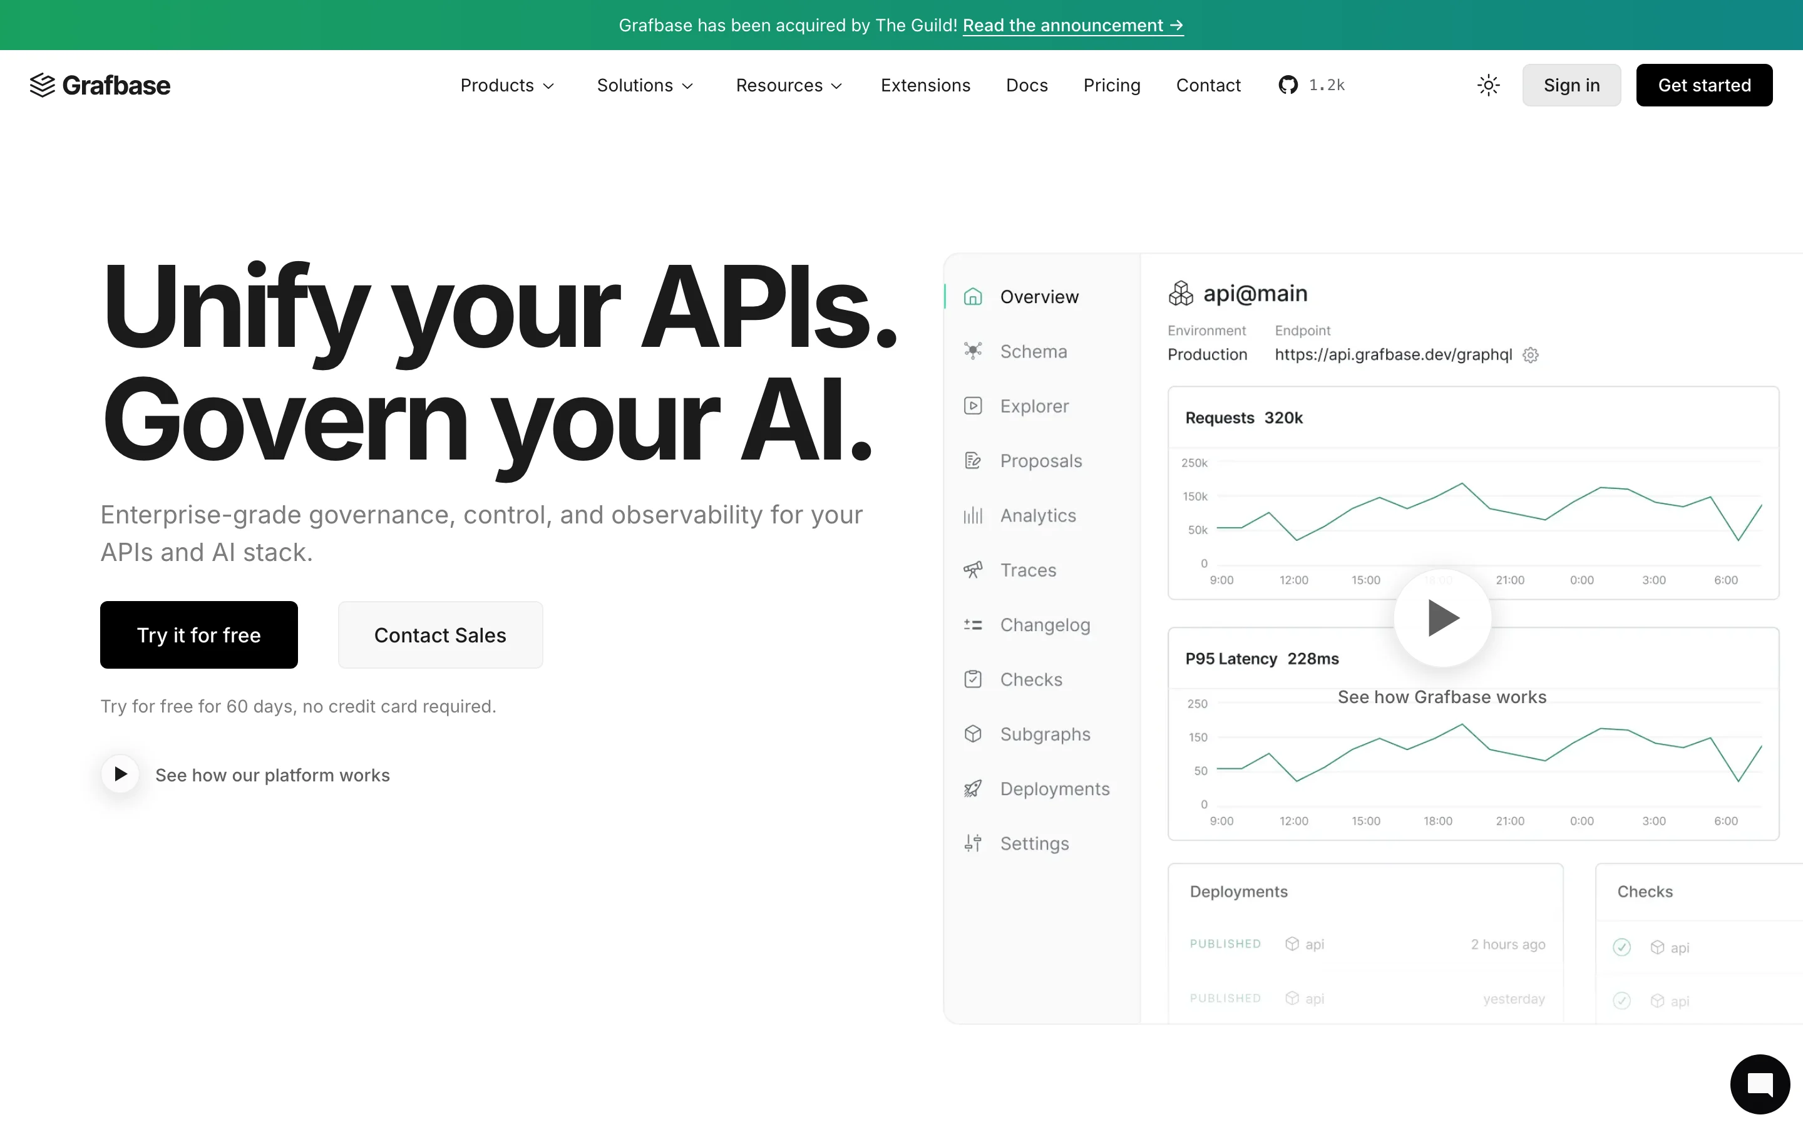Select the Traces telescope icon
Image resolution: width=1803 pixels, height=1127 pixels.
(973, 570)
